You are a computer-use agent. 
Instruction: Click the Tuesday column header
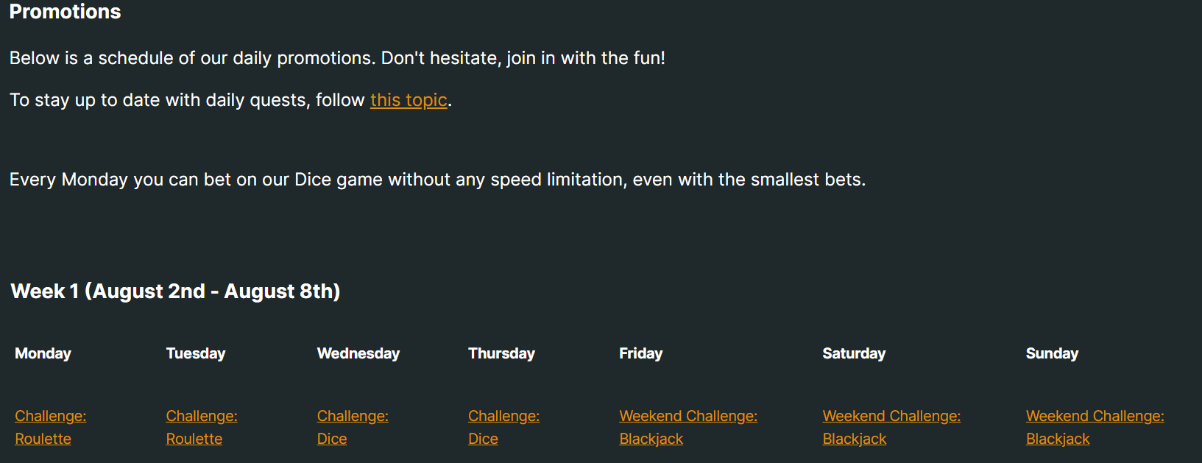click(x=196, y=353)
